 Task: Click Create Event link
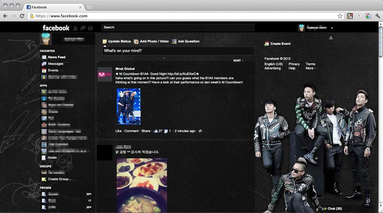[280, 44]
